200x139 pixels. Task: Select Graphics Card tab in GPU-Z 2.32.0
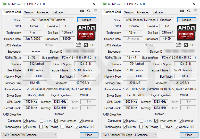tap(112, 12)
